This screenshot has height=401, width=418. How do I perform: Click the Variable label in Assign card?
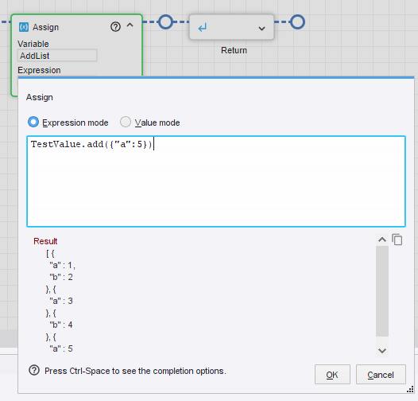(33, 44)
